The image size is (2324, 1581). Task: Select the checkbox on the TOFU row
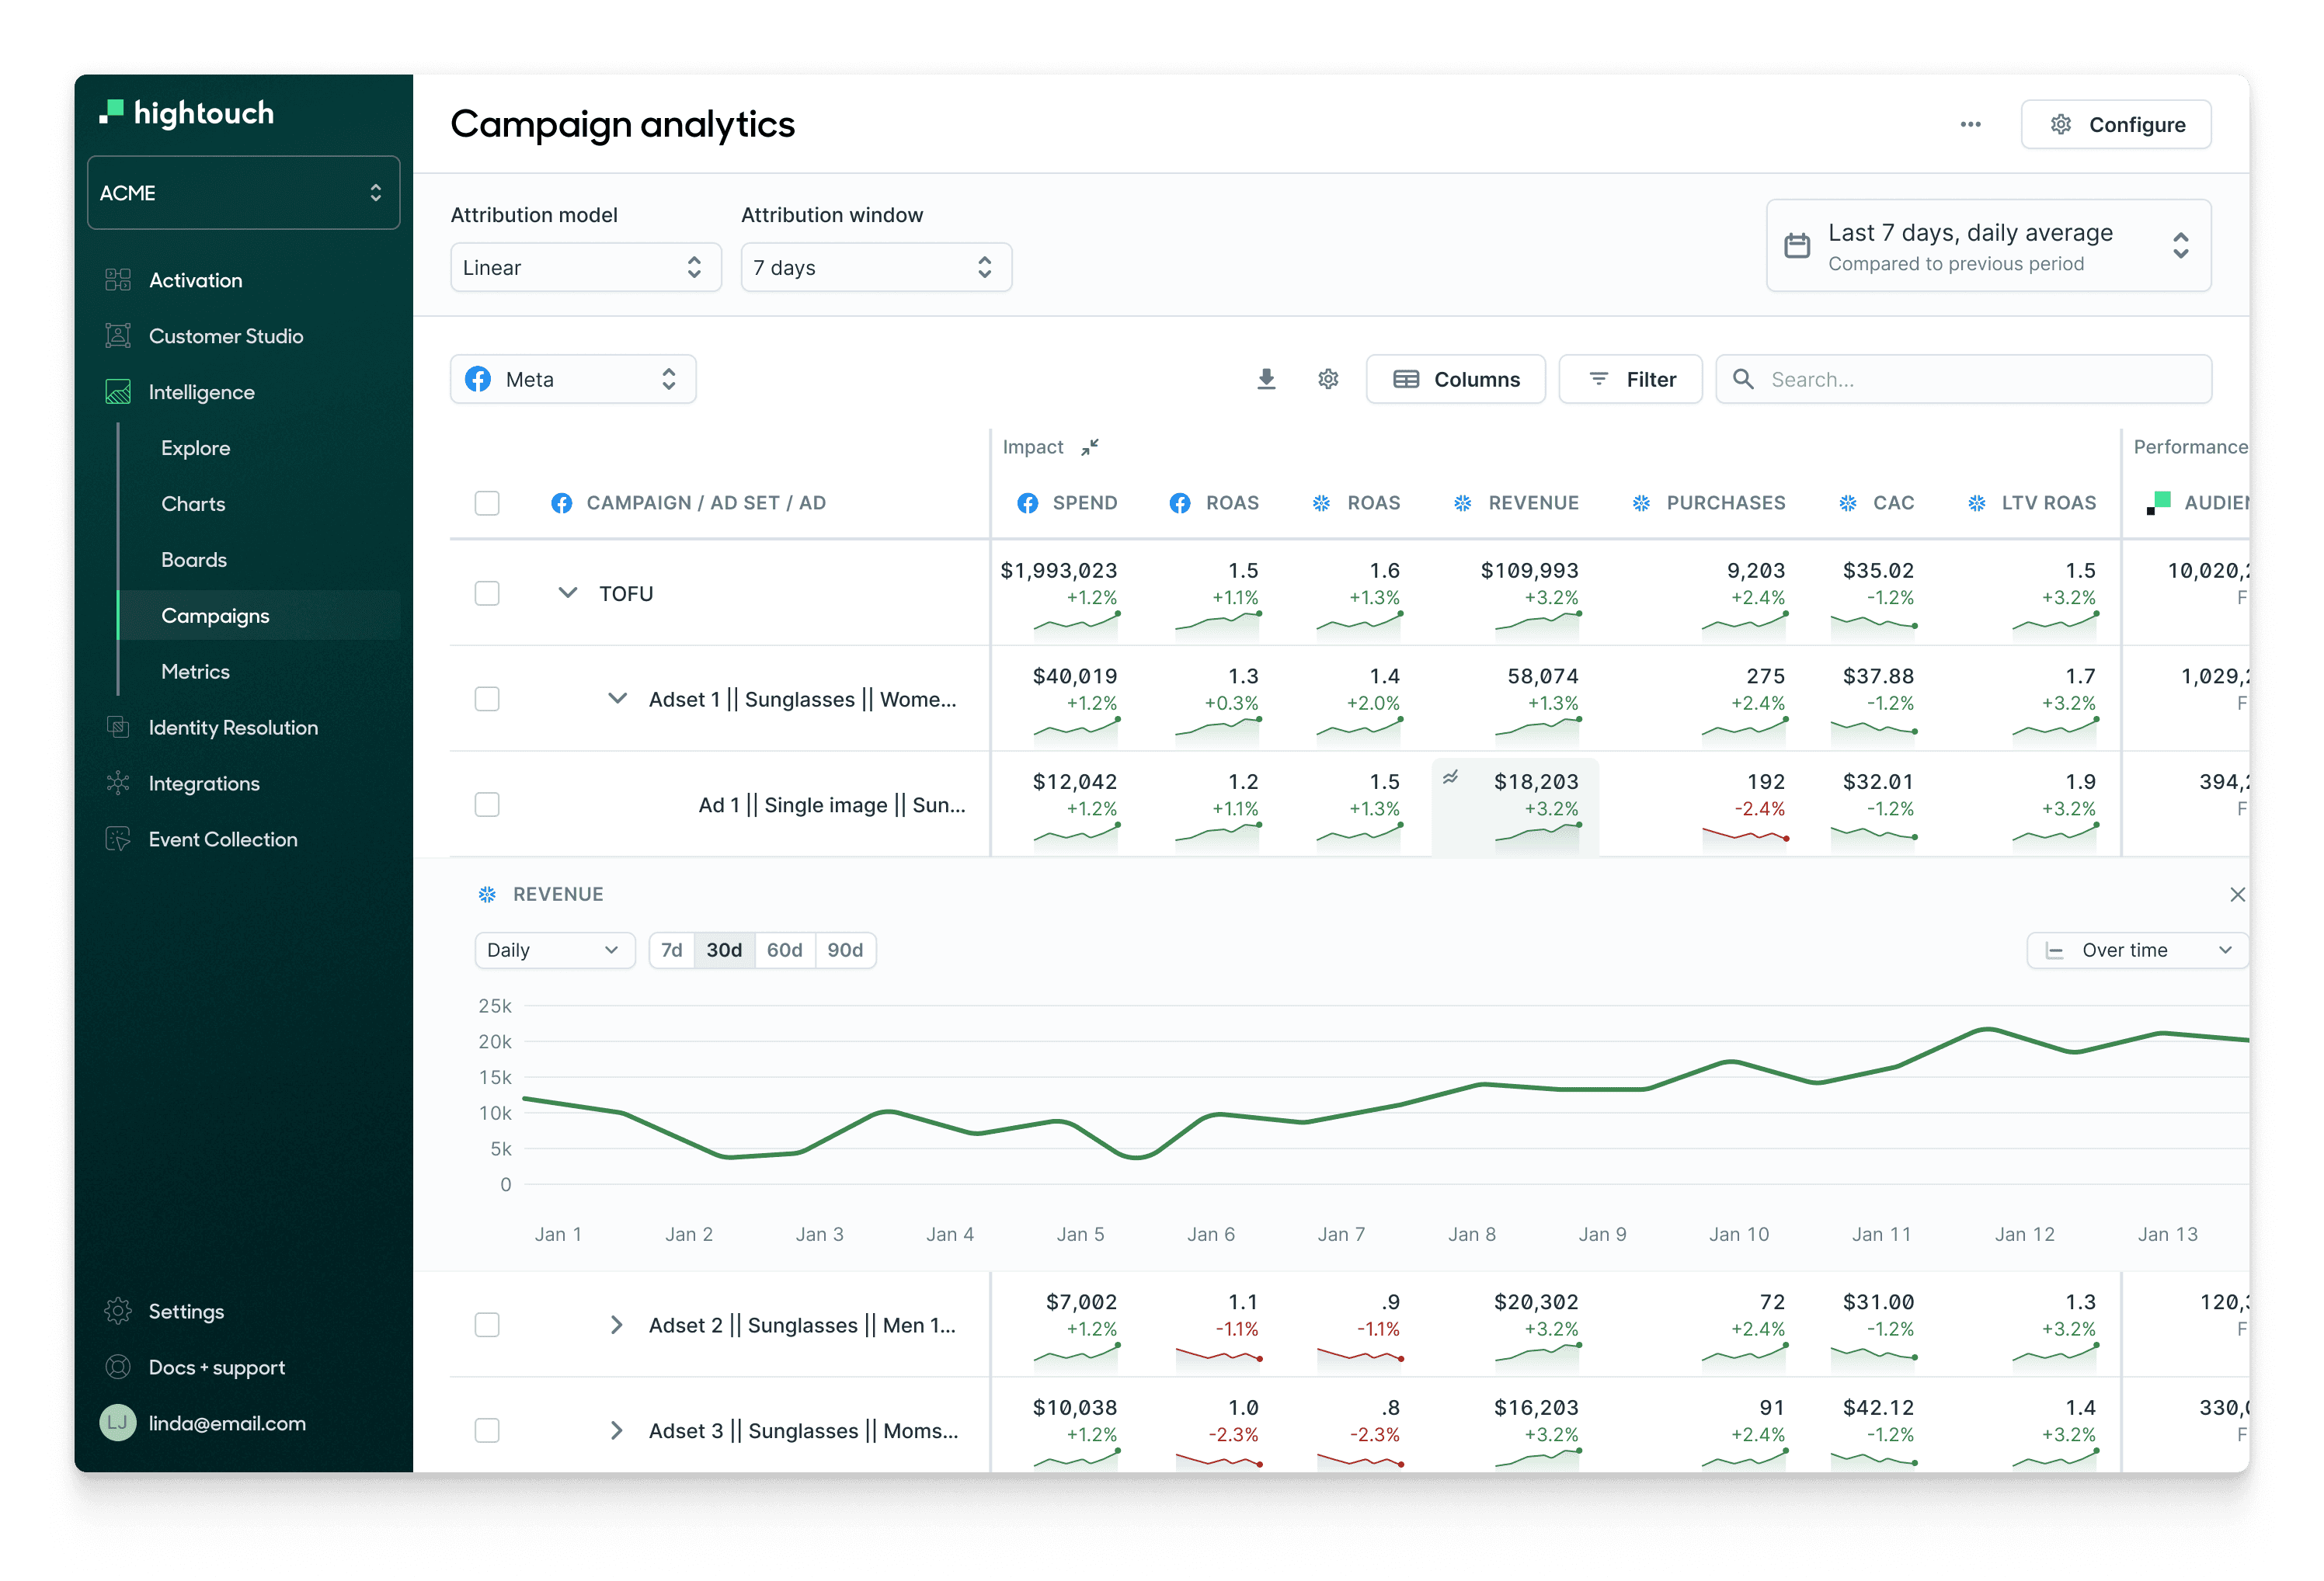click(x=487, y=593)
